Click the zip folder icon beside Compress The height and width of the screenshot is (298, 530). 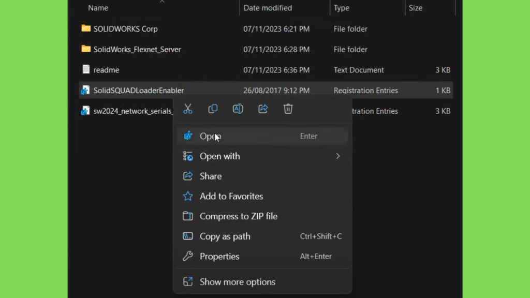click(x=188, y=216)
